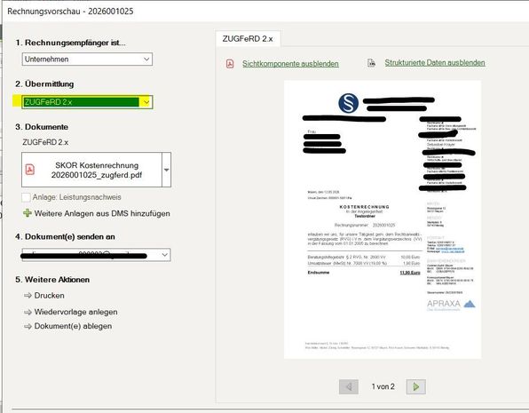Click Dokument(e) ablegen
529x413 pixels.
(73, 326)
